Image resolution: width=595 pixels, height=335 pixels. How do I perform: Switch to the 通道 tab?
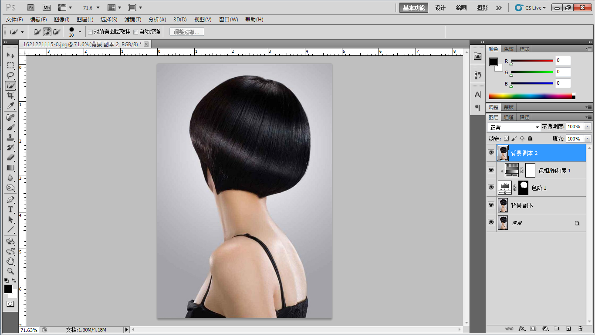(x=509, y=117)
